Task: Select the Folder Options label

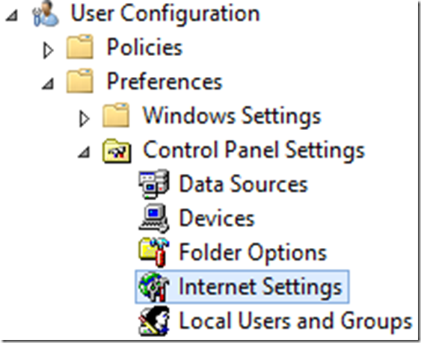Action: pos(253,253)
